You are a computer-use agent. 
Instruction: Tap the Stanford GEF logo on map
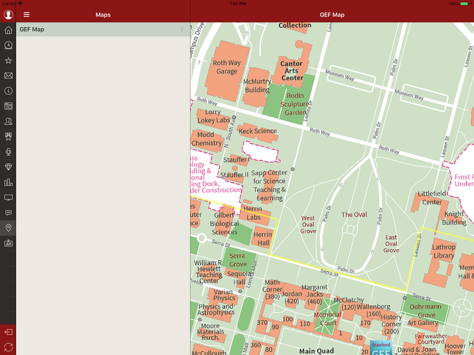point(381,348)
